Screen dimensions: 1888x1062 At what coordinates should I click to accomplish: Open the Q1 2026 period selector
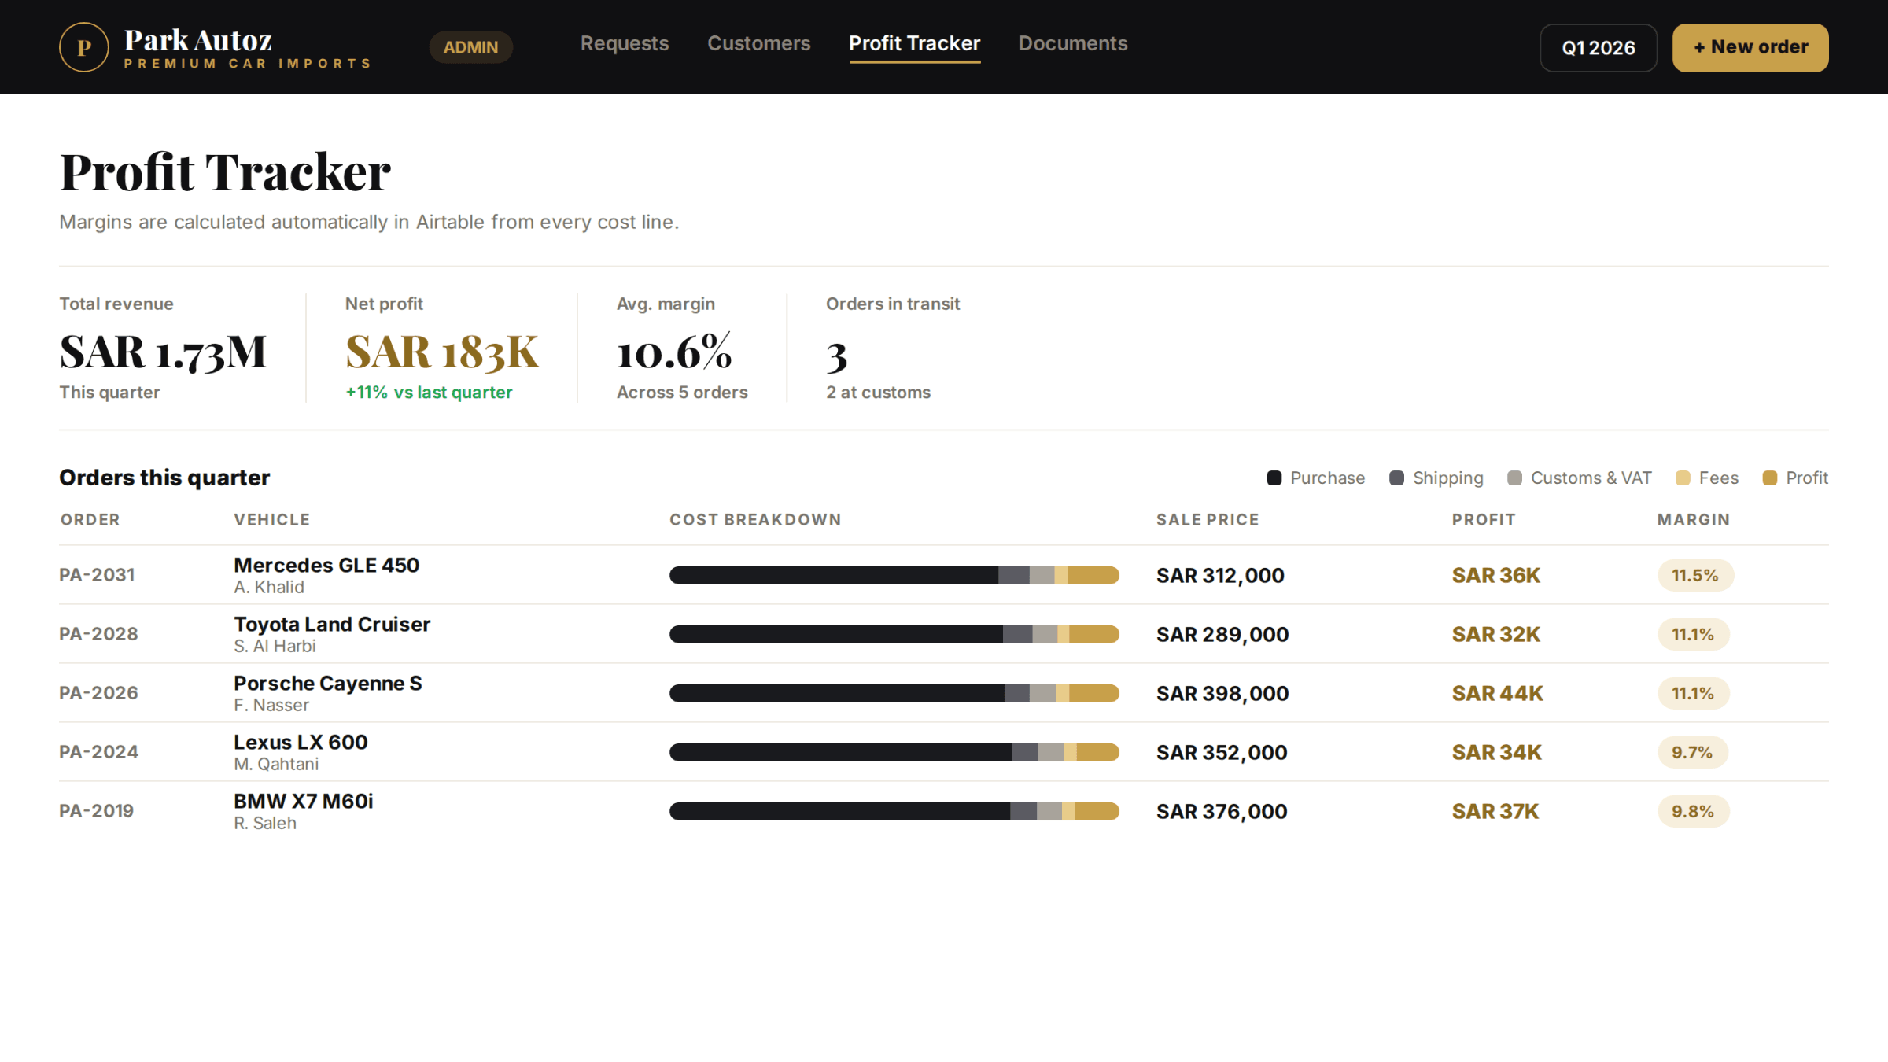click(x=1599, y=48)
